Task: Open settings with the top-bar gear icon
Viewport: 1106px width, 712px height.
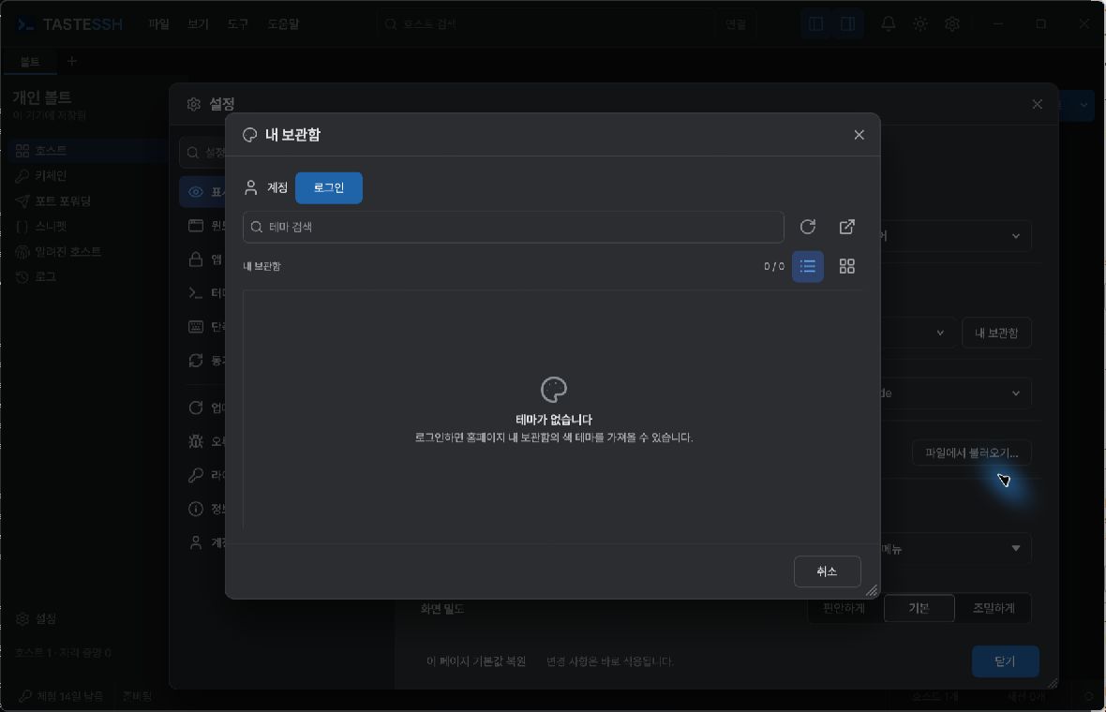Action: click(952, 24)
